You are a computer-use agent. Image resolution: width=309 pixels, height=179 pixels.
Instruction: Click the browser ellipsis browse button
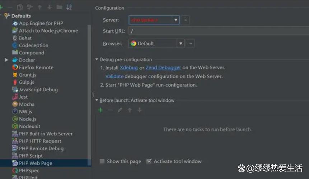pyautogui.click(x=190, y=43)
